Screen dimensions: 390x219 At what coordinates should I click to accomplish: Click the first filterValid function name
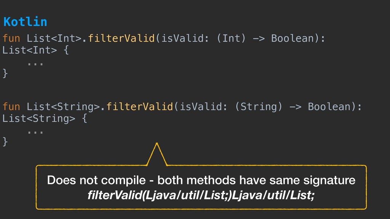click(x=121, y=38)
